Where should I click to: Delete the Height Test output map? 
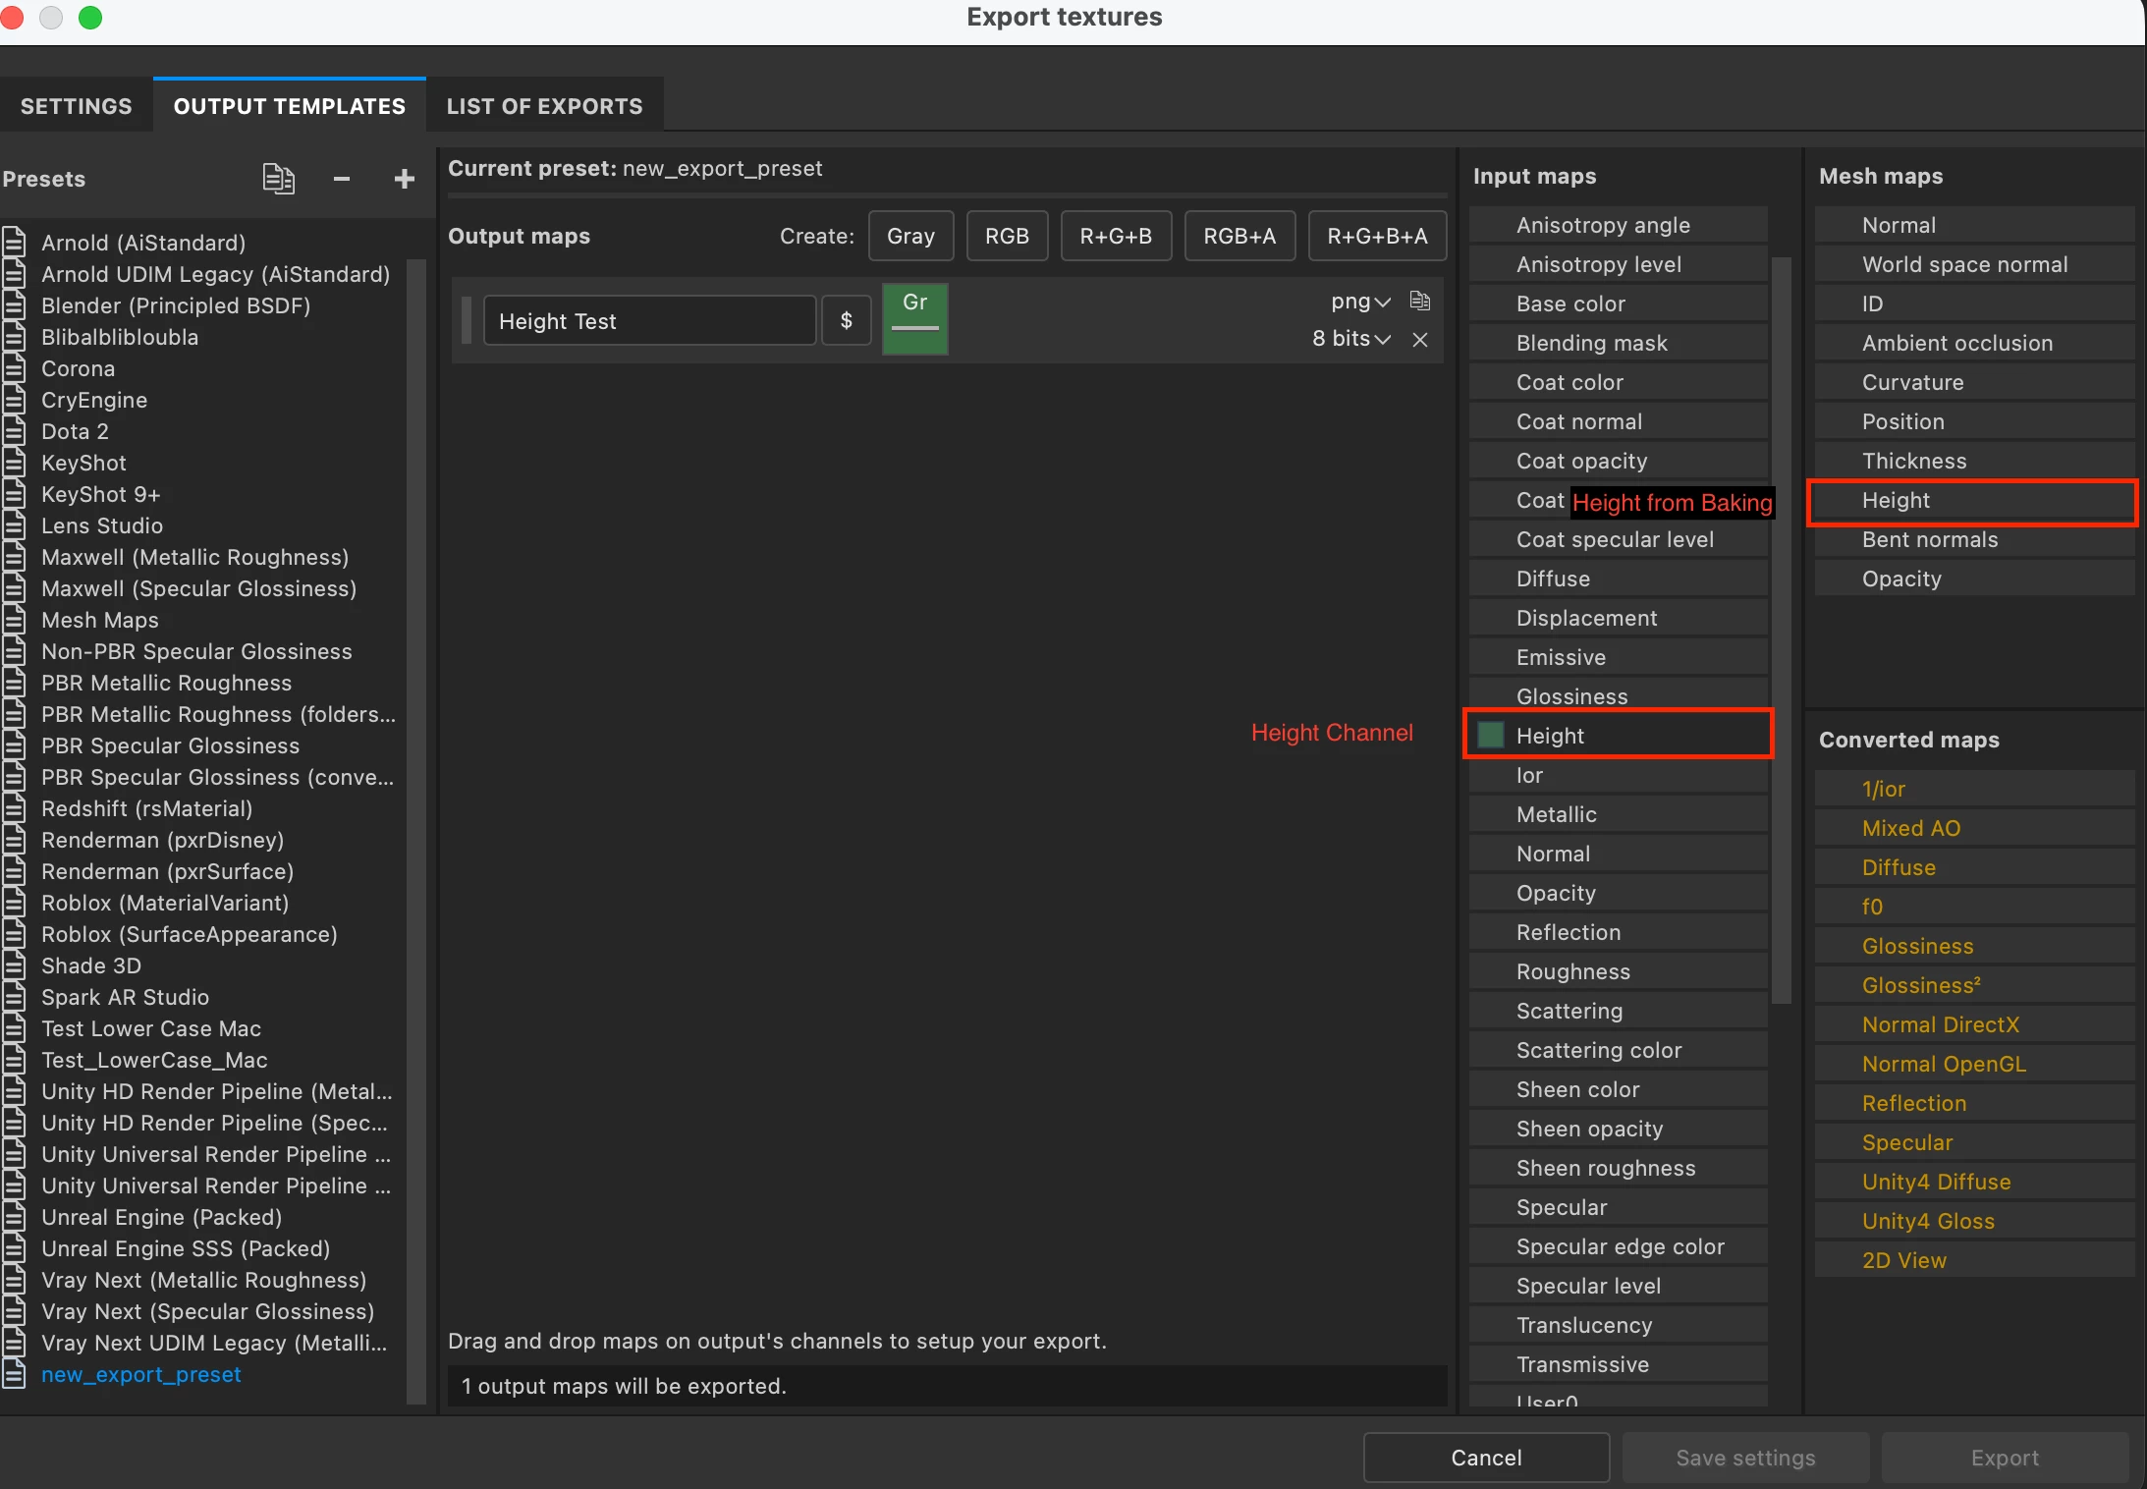(x=1419, y=339)
